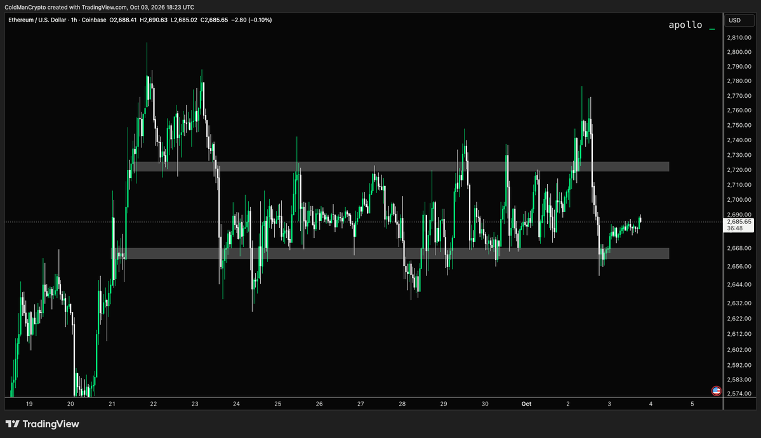Viewport: 761px width, 438px height.
Task: Click the 2,760.00 price axis label
Action: (739, 110)
